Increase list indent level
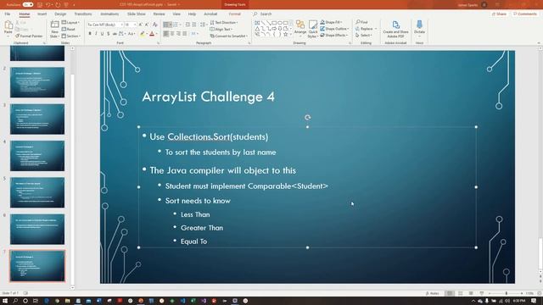 [194, 25]
